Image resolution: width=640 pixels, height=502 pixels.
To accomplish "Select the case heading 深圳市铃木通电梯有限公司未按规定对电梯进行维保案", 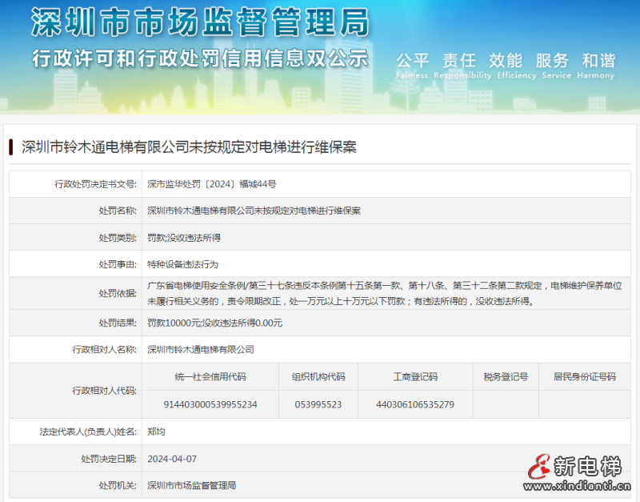I will pyautogui.click(x=188, y=147).
